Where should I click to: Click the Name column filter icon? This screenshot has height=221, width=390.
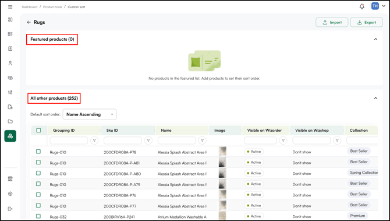pos(202,141)
